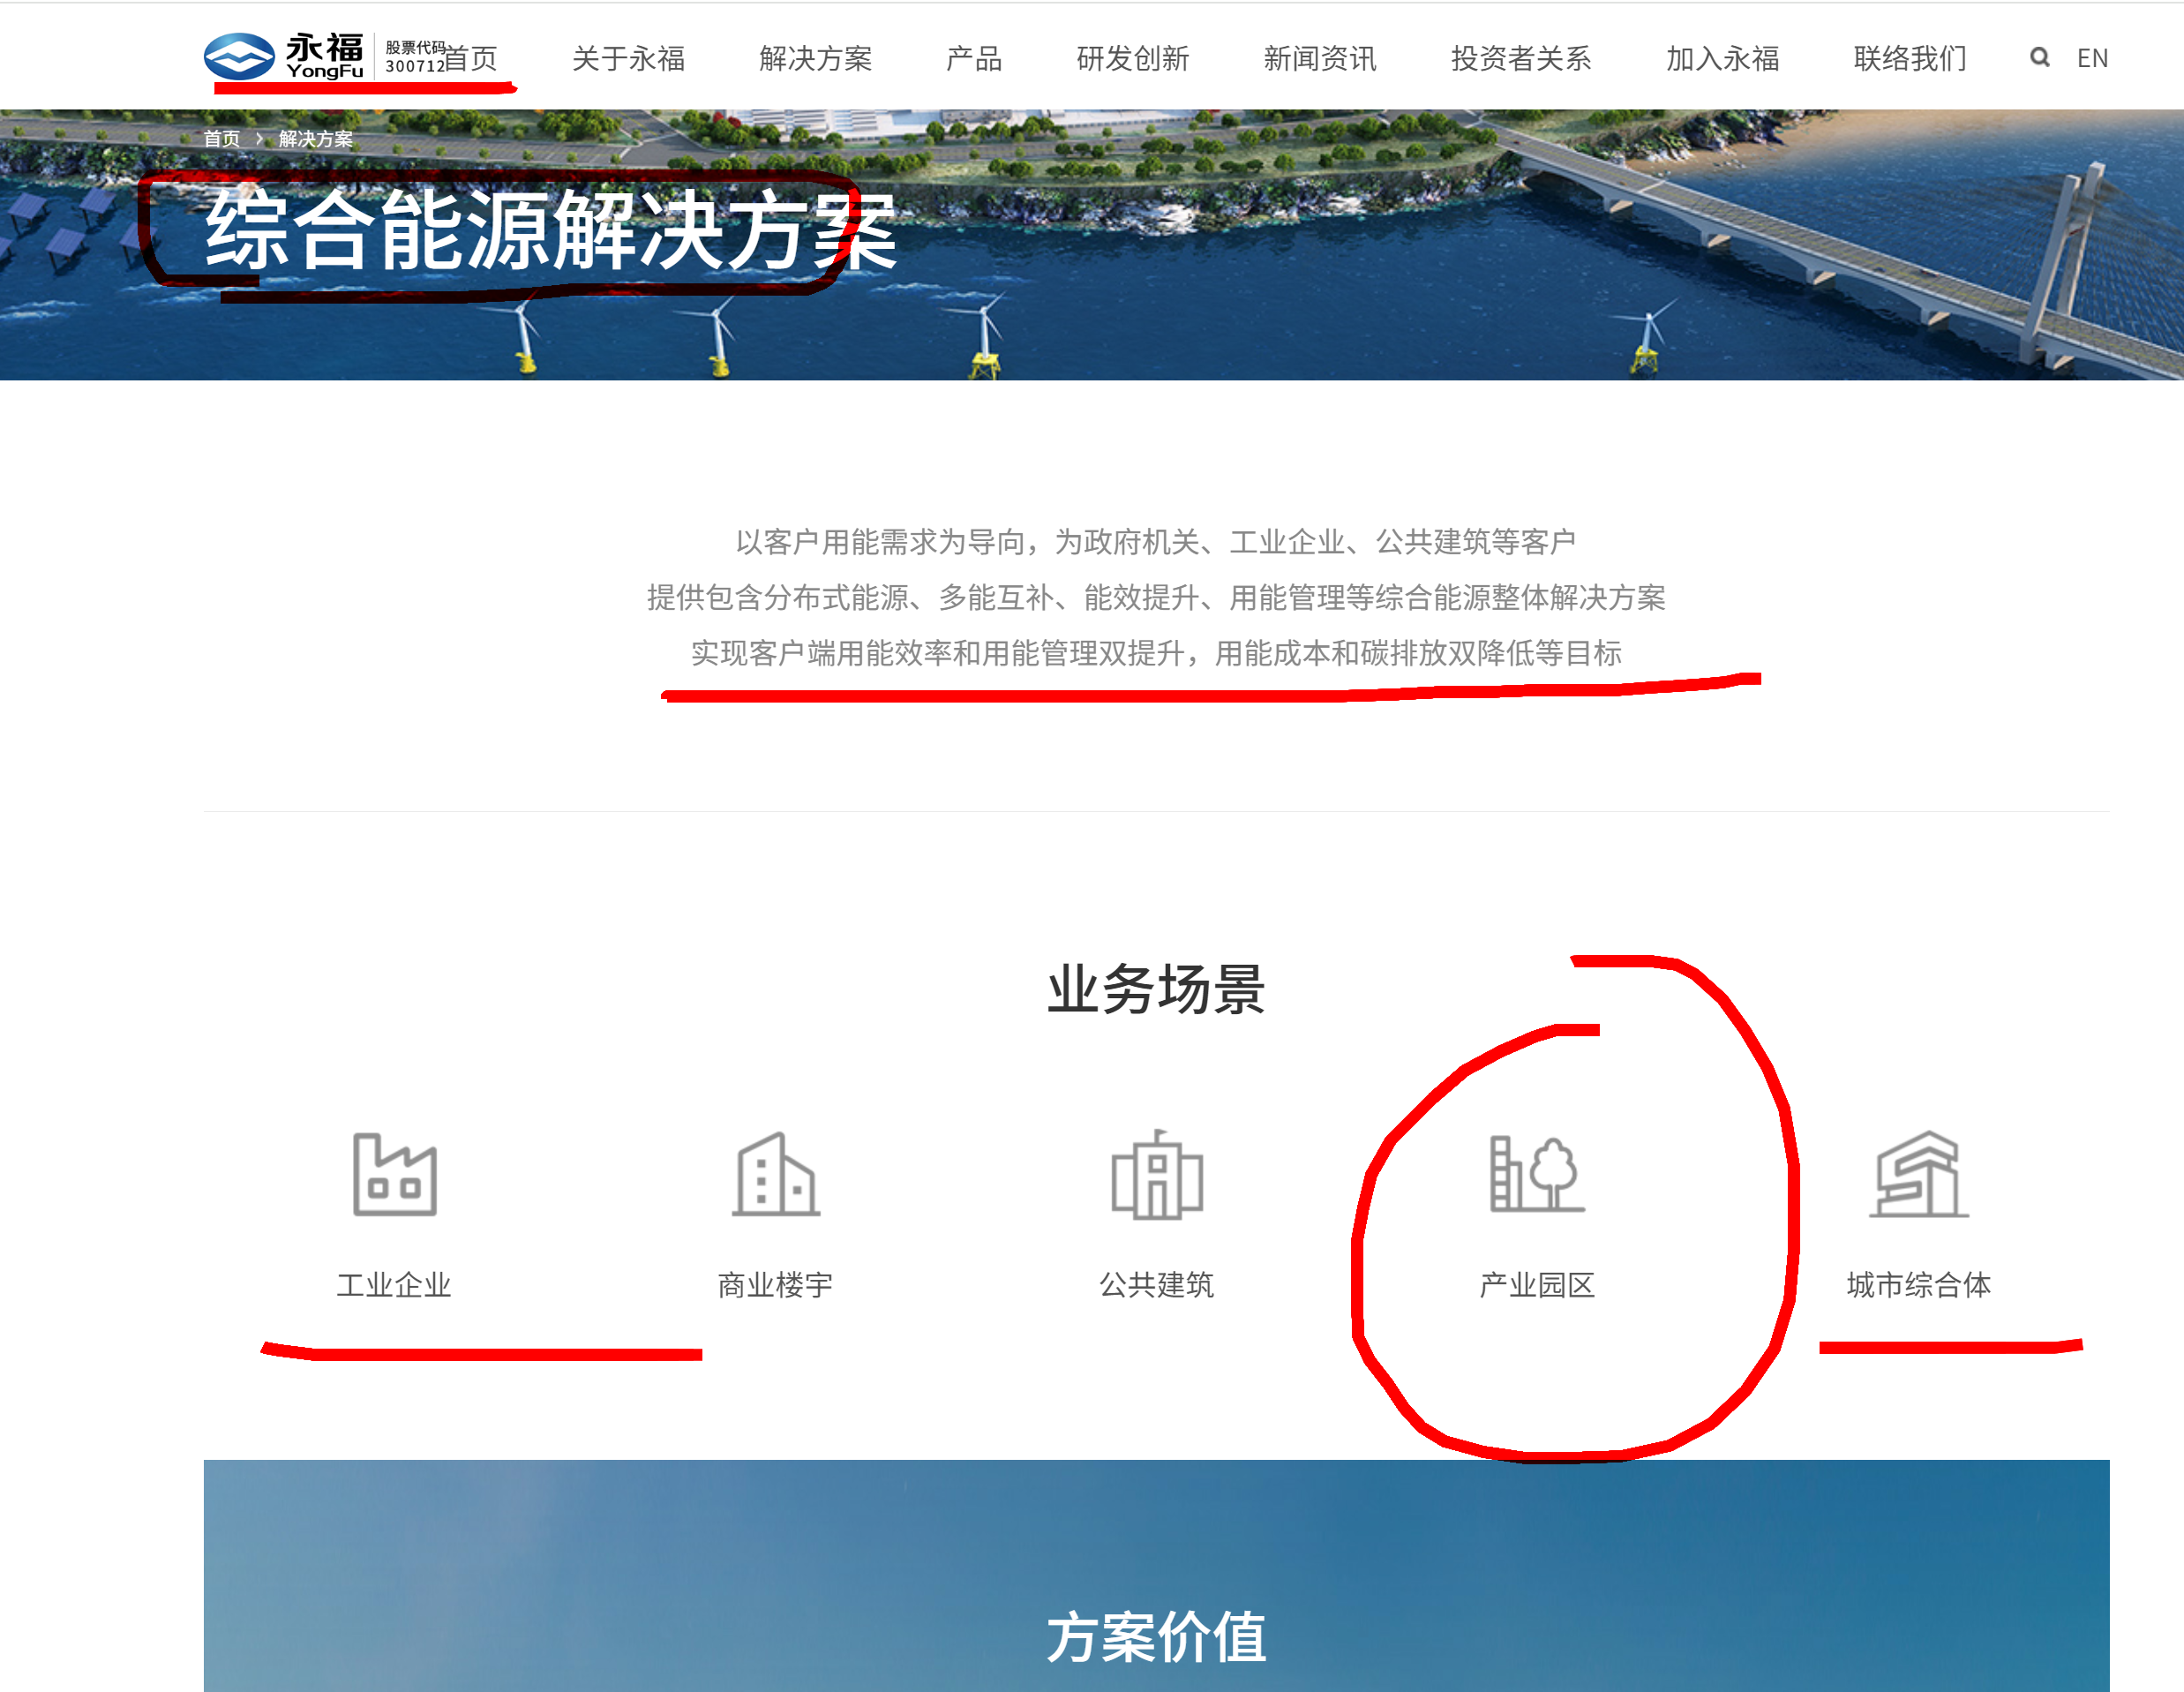
Task: Open the 研发创新 navigation item
Action: (1132, 58)
